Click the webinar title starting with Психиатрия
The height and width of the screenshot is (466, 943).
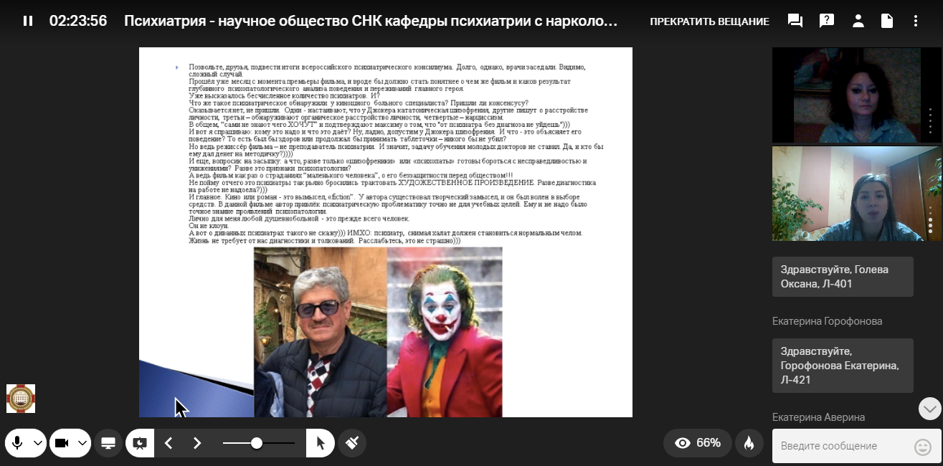click(x=371, y=22)
